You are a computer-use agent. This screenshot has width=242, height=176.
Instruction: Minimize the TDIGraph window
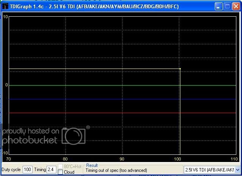pos(219,6)
